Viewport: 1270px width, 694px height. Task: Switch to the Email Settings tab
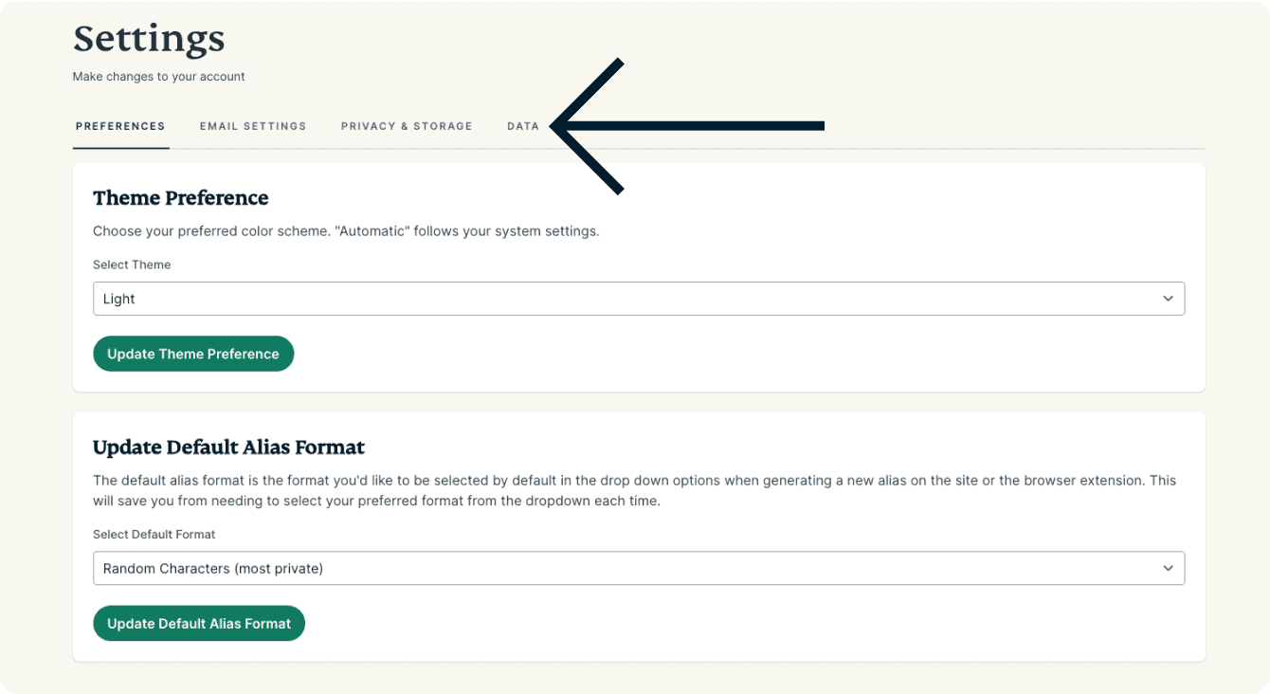click(253, 126)
